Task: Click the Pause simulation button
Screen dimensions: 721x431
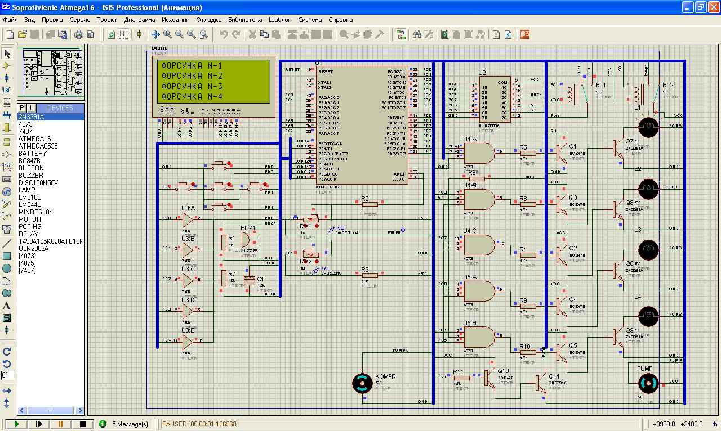Action: (x=60, y=424)
